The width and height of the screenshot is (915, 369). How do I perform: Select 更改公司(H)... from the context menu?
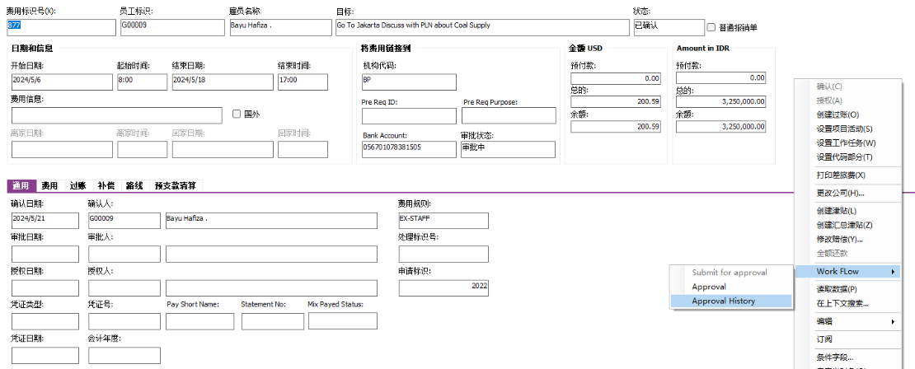point(840,194)
